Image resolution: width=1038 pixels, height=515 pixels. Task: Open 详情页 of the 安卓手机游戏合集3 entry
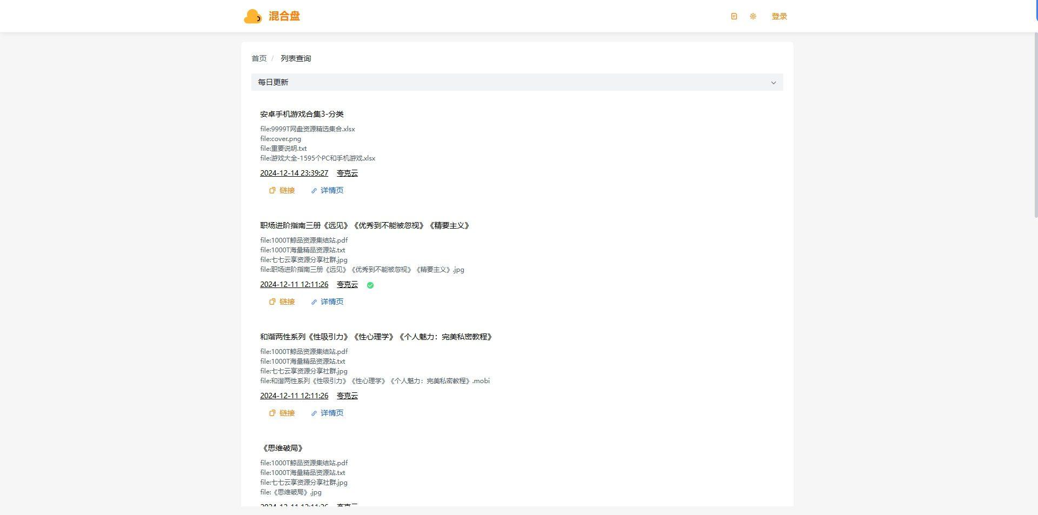tap(331, 190)
